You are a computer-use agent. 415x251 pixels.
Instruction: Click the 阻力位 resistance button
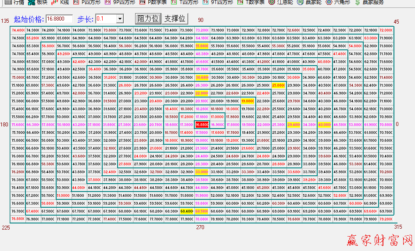coord(148,19)
